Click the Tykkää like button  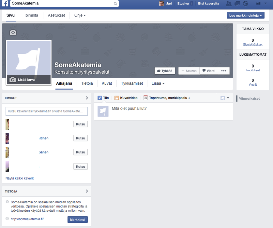[165, 71]
